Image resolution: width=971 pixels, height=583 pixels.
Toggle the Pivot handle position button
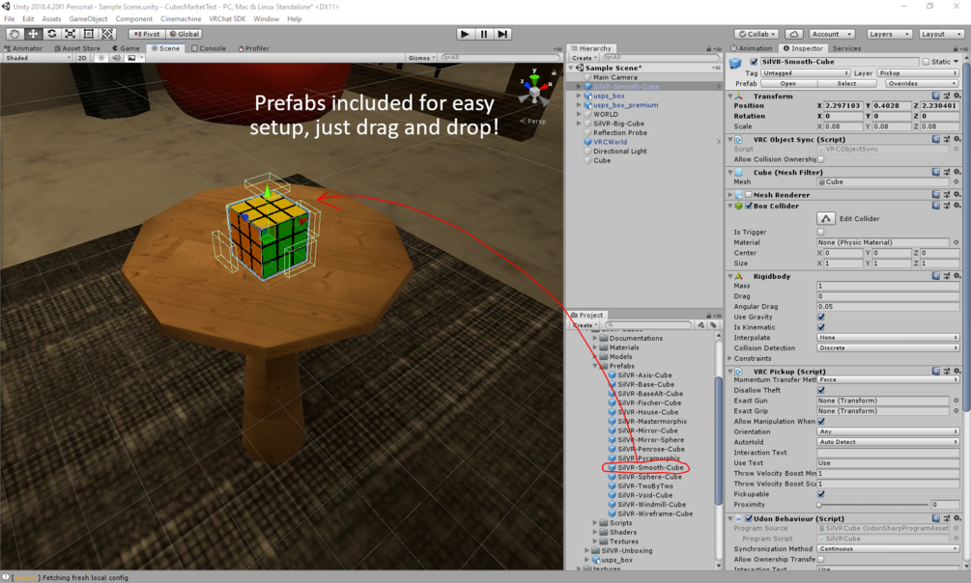pos(147,34)
